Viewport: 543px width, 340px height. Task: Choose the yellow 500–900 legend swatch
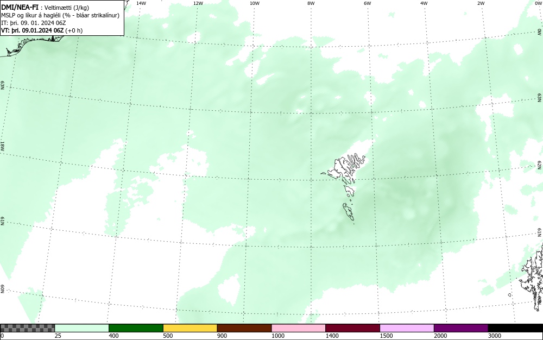coord(190,328)
